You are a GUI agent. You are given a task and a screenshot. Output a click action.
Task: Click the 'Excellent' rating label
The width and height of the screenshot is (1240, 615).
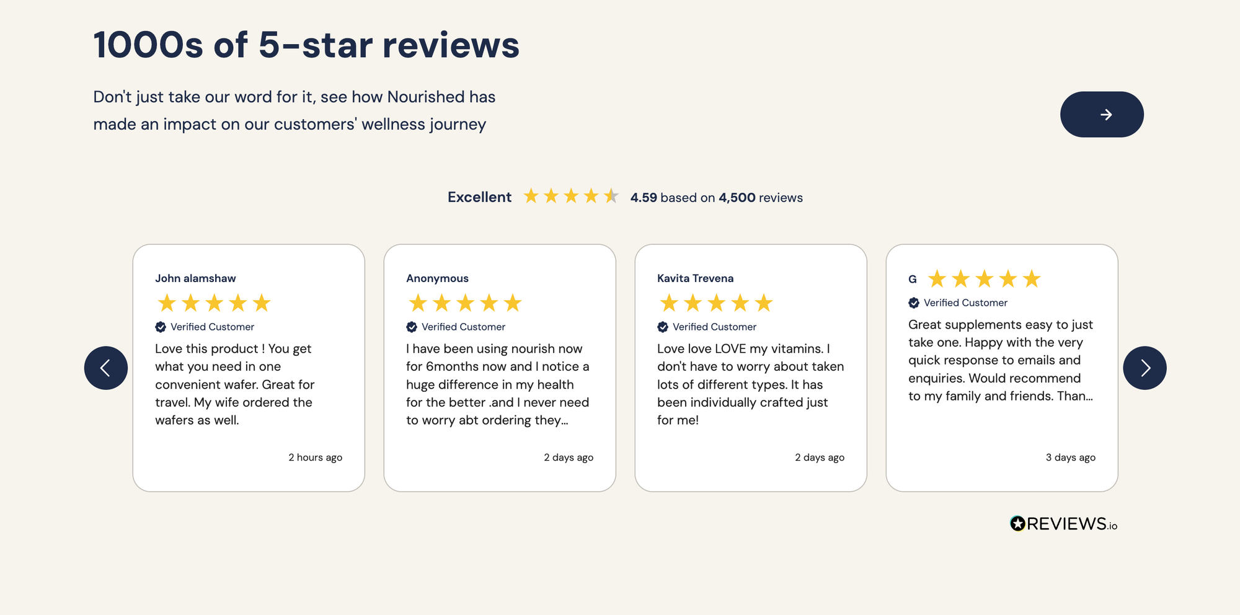coord(479,197)
